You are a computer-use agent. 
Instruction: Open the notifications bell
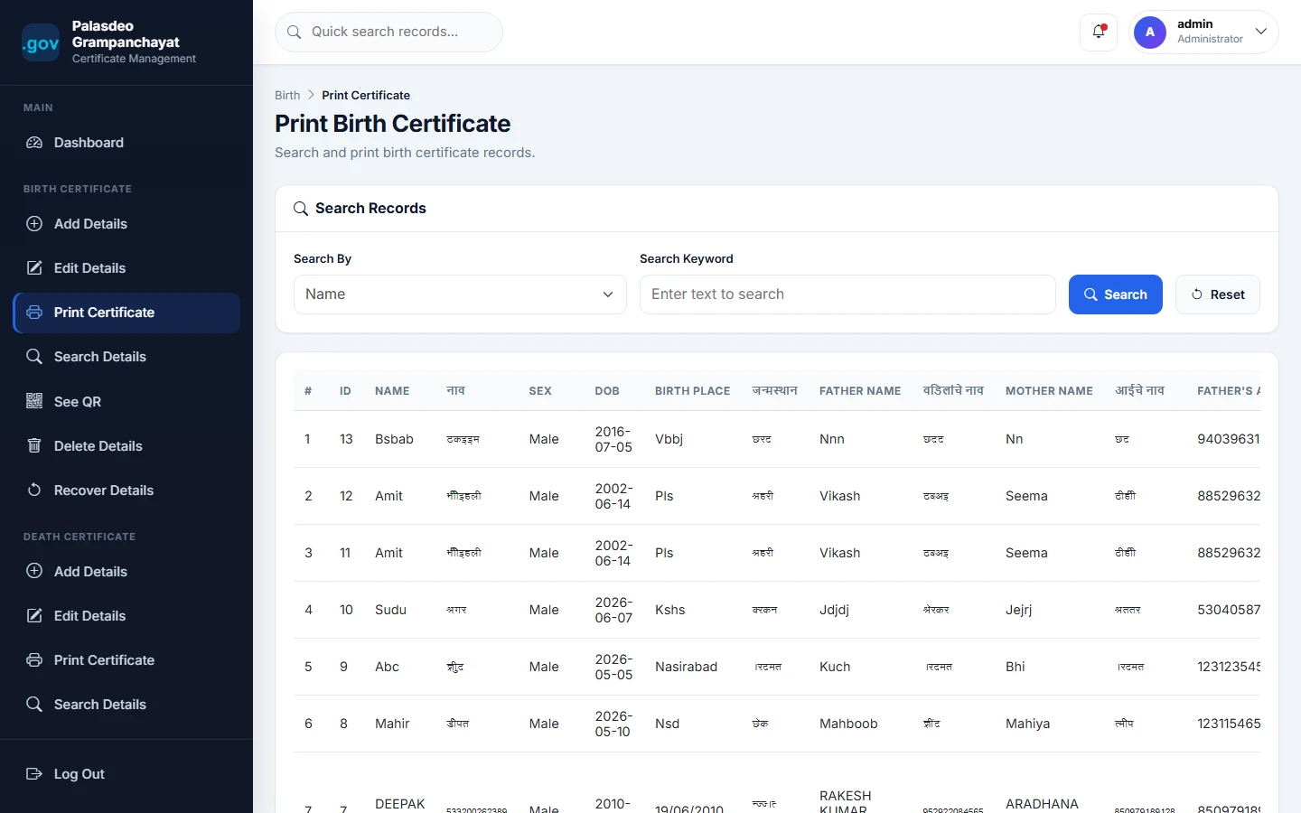tap(1099, 32)
